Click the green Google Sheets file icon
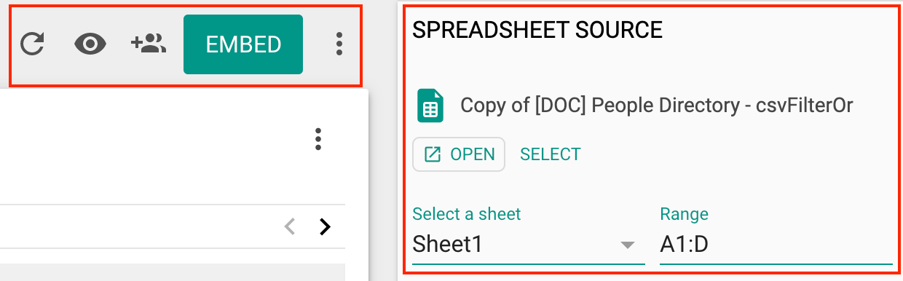The width and height of the screenshot is (903, 281). pyautogui.click(x=430, y=106)
